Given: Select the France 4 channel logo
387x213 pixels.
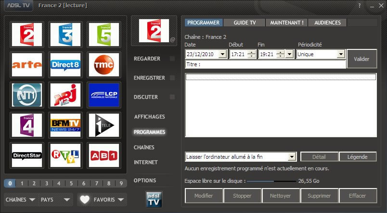Looking at the screenshot, I should pos(27,125).
